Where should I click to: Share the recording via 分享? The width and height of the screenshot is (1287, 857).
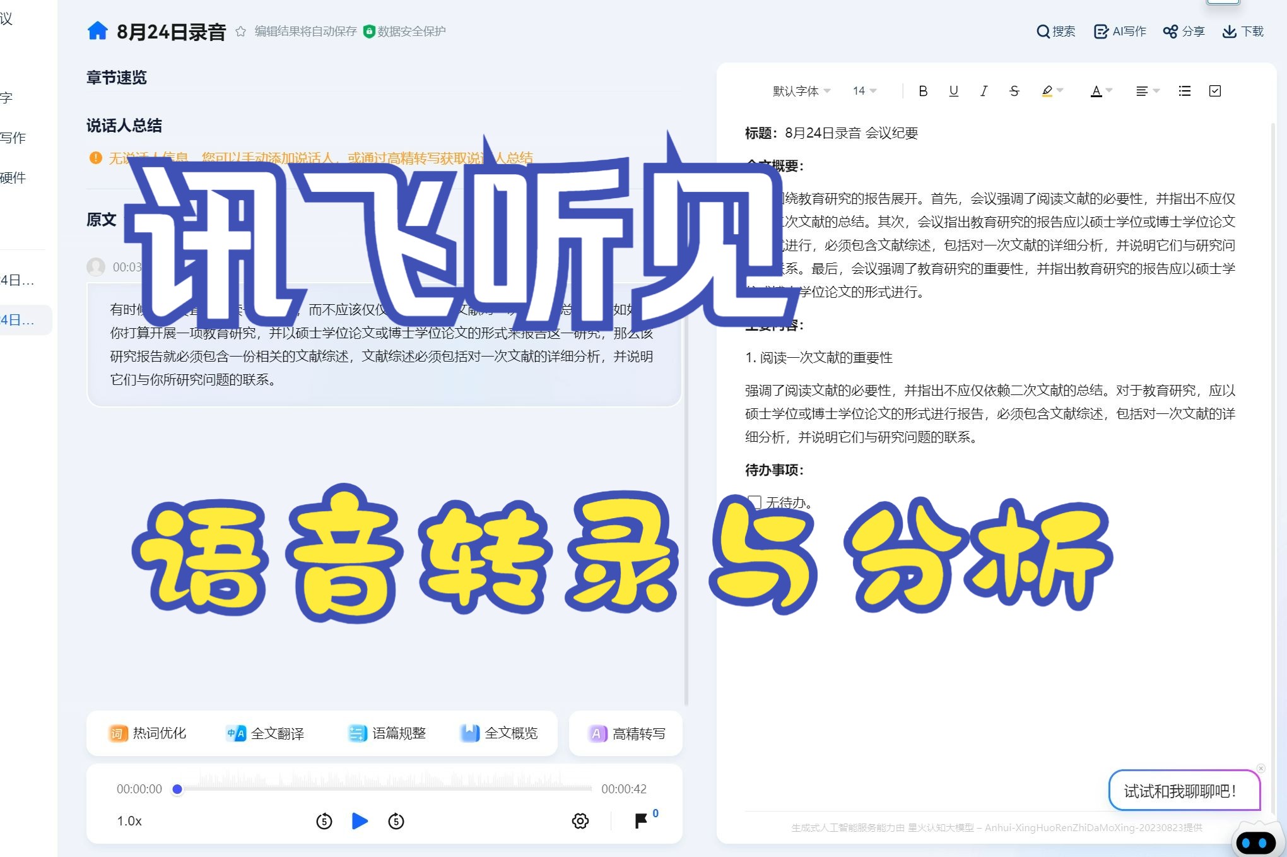click(x=1184, y=32)
